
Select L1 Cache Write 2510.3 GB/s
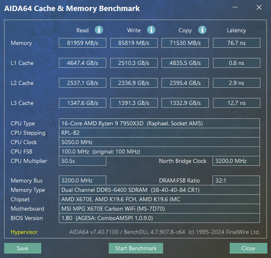pyautogui.click(x=134, y=63)
